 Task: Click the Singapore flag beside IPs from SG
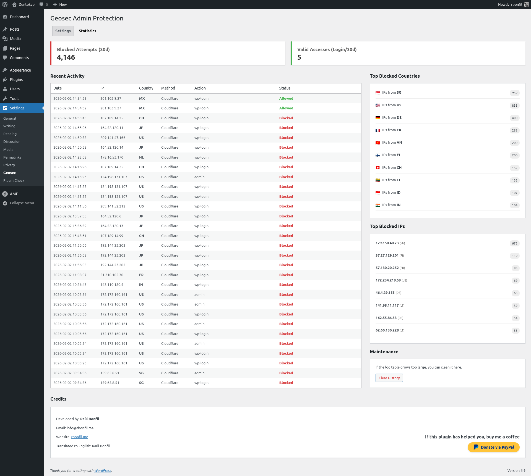tap(378, 93)
